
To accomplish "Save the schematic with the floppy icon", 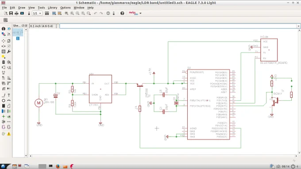I will (x=11, y=13).
